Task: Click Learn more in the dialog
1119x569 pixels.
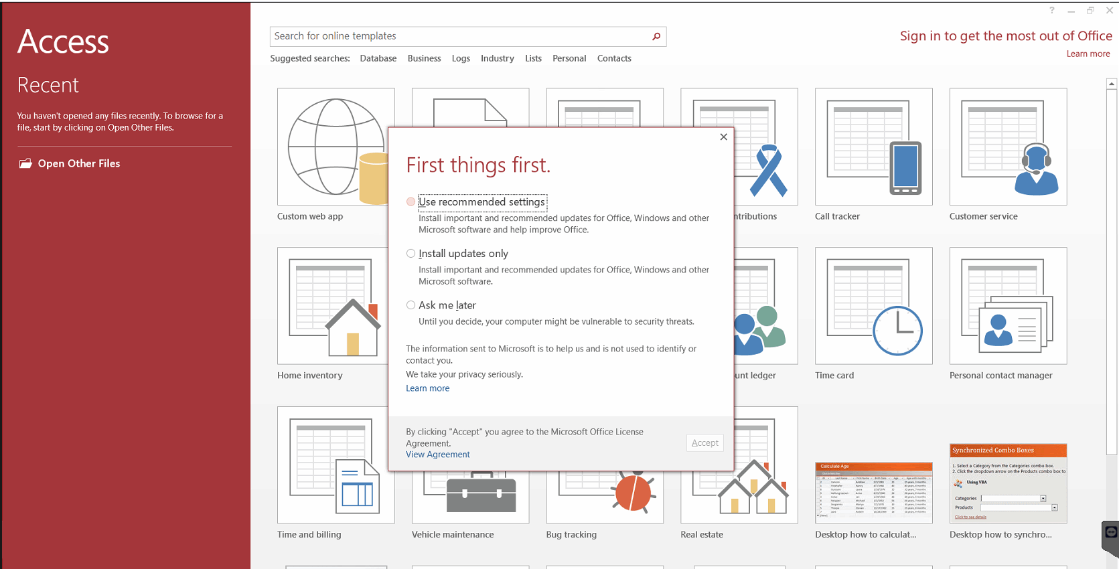Action: (x=427, y=388)
